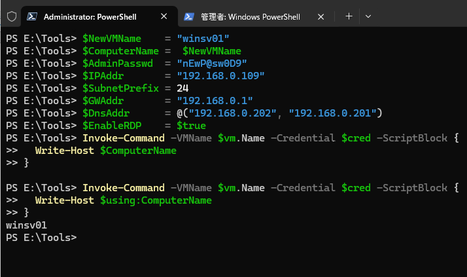Click Write-Host $ComputerName line

point(106,151)
